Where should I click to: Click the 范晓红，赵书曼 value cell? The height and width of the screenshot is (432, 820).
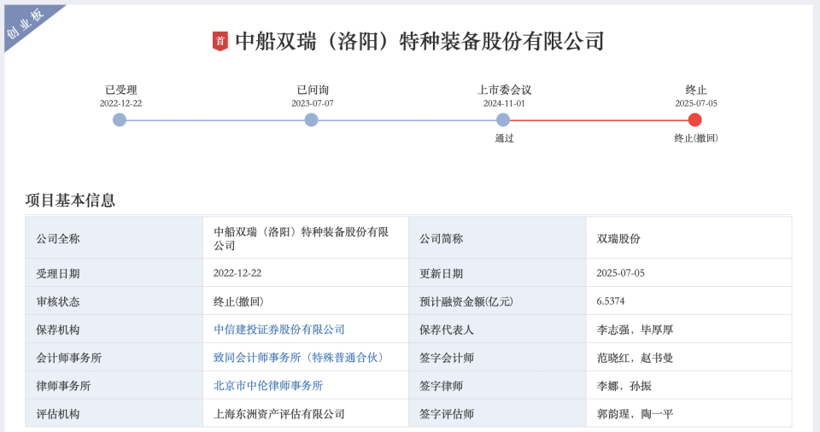(x=688, y=358)
